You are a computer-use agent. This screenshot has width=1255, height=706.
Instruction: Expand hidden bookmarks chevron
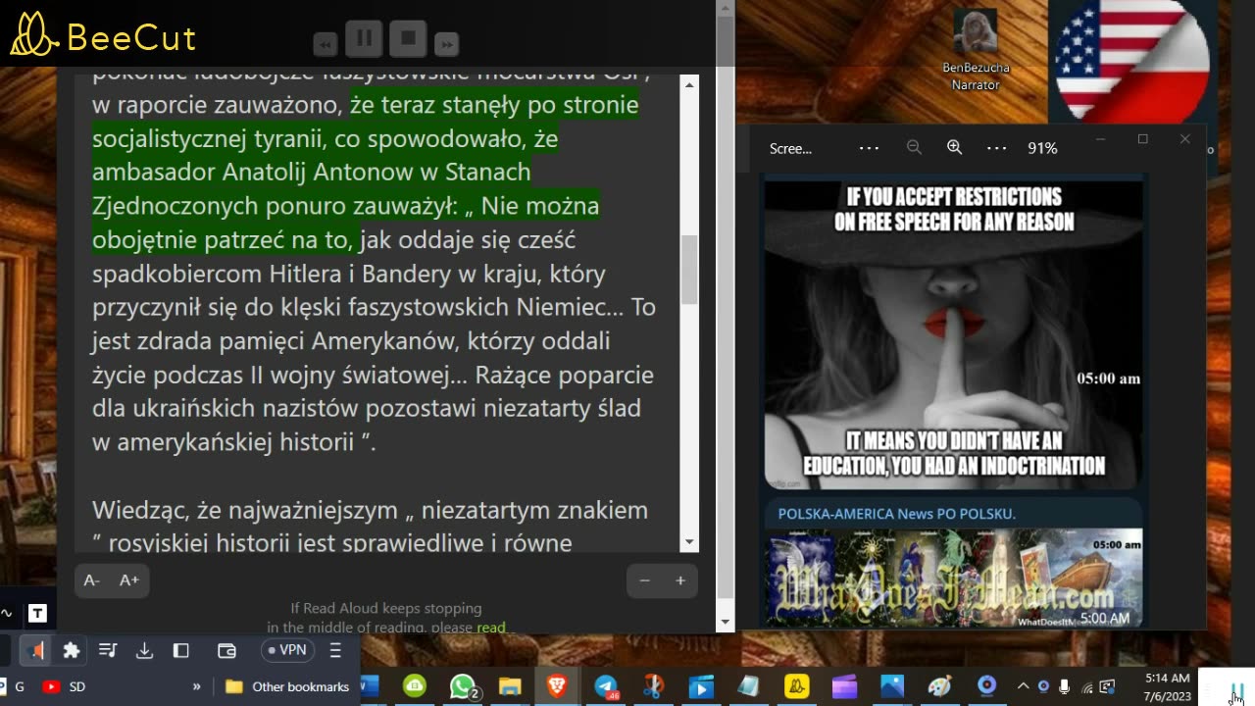pos(197,686)
